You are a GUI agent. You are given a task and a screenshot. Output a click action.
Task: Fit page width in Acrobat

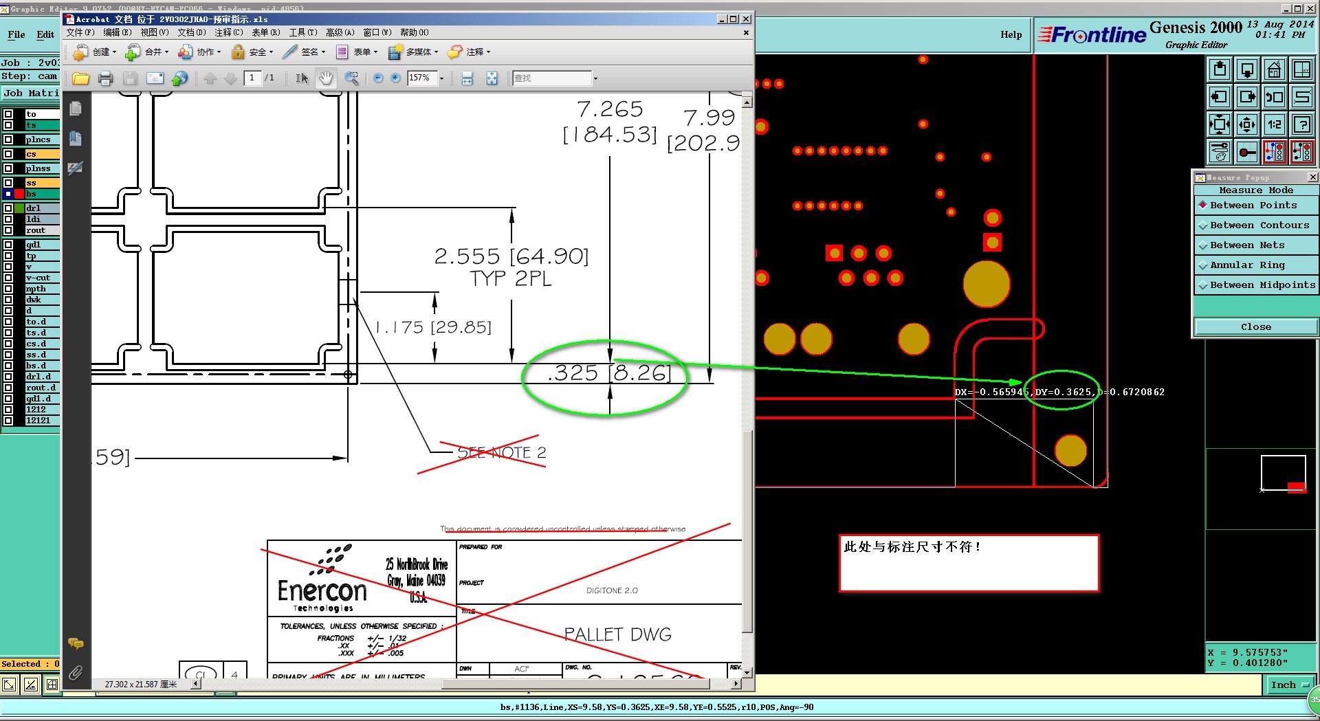(467, 78)
